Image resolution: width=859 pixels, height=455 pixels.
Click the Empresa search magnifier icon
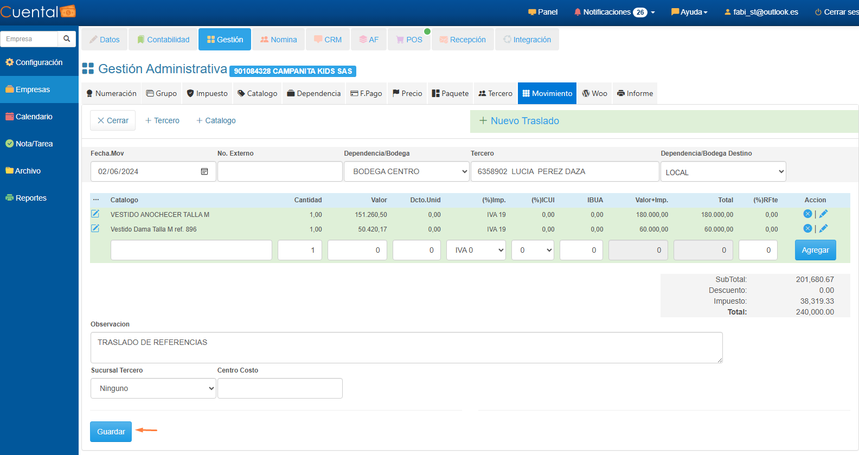coord(67,39)
